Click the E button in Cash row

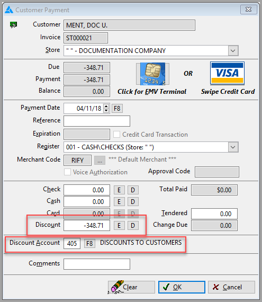coord(119,202)
